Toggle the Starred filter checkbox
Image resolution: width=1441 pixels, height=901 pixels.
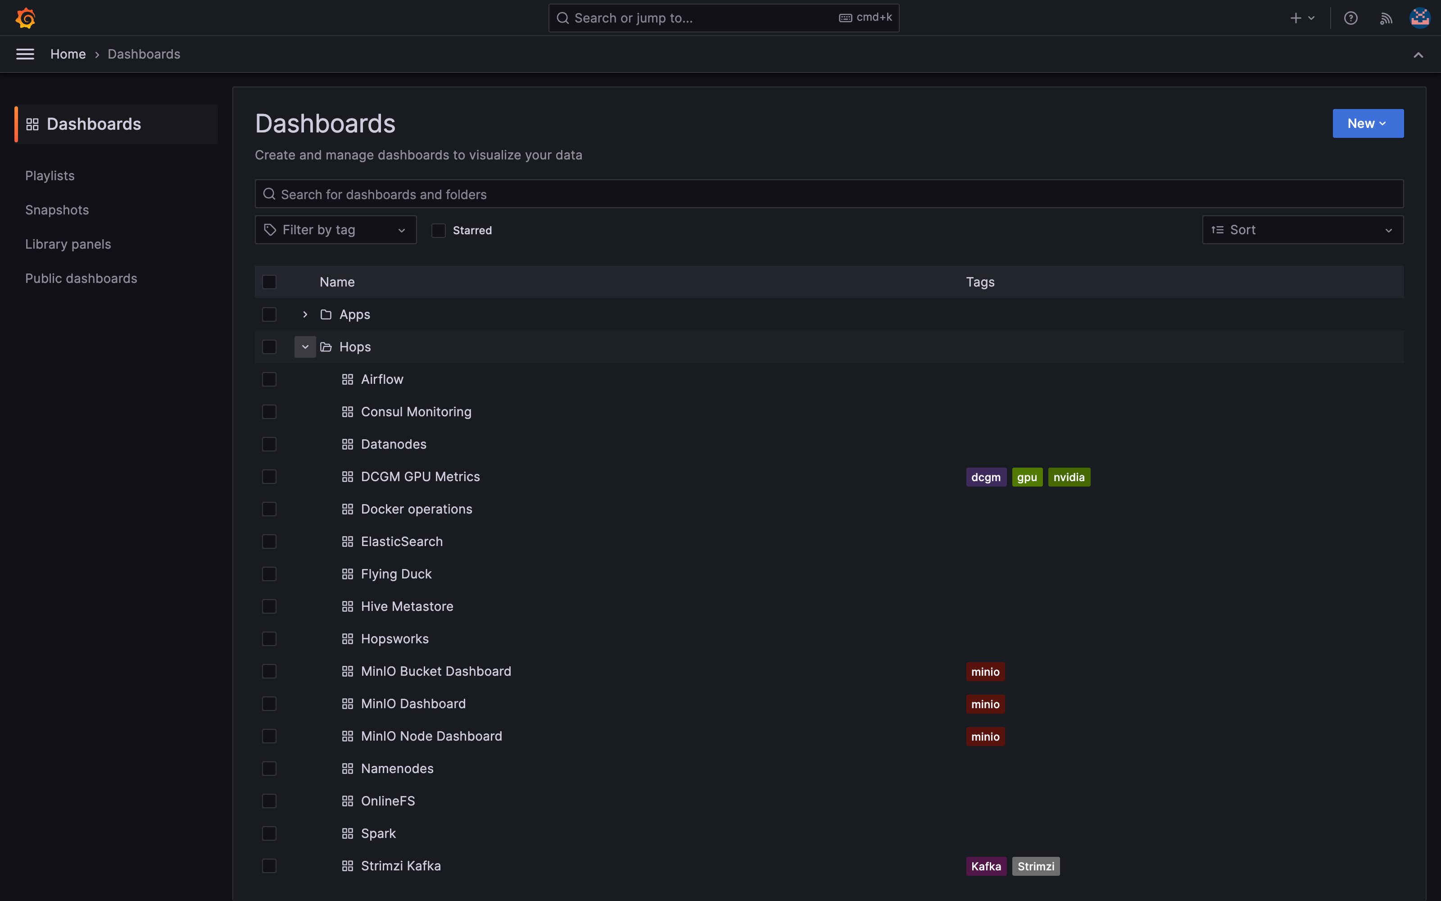click(x=438, y=230)
